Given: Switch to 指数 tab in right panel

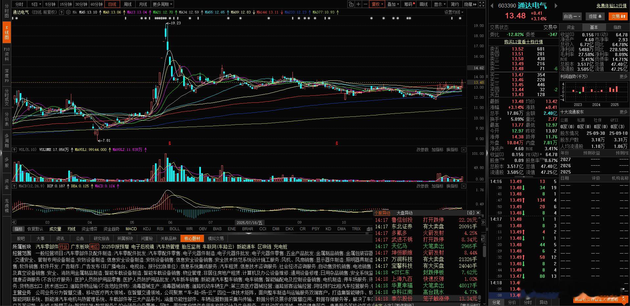Looking at the screenshot, I should (x=618, y=27).
